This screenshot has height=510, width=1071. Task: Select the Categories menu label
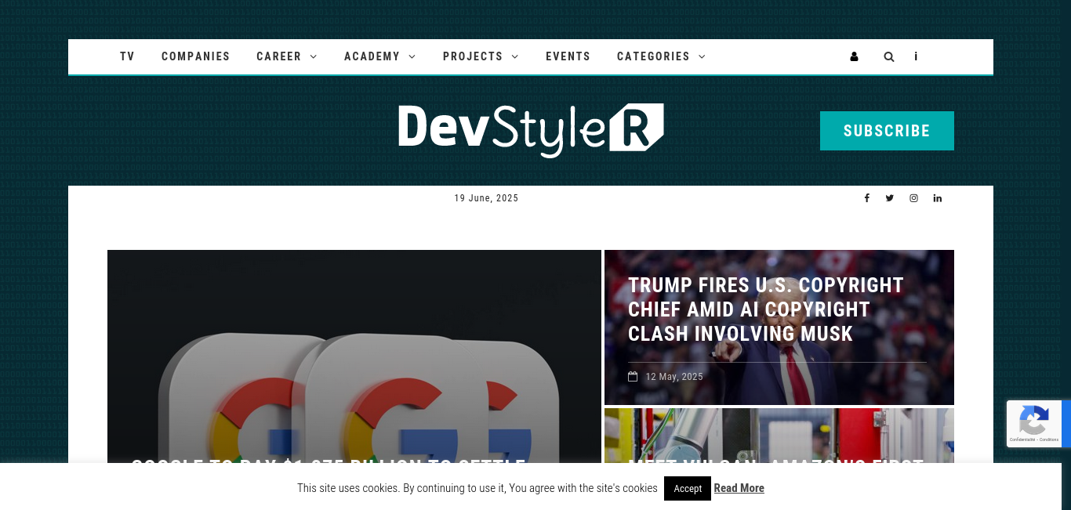pyautogui.click(x=653, y=56)
